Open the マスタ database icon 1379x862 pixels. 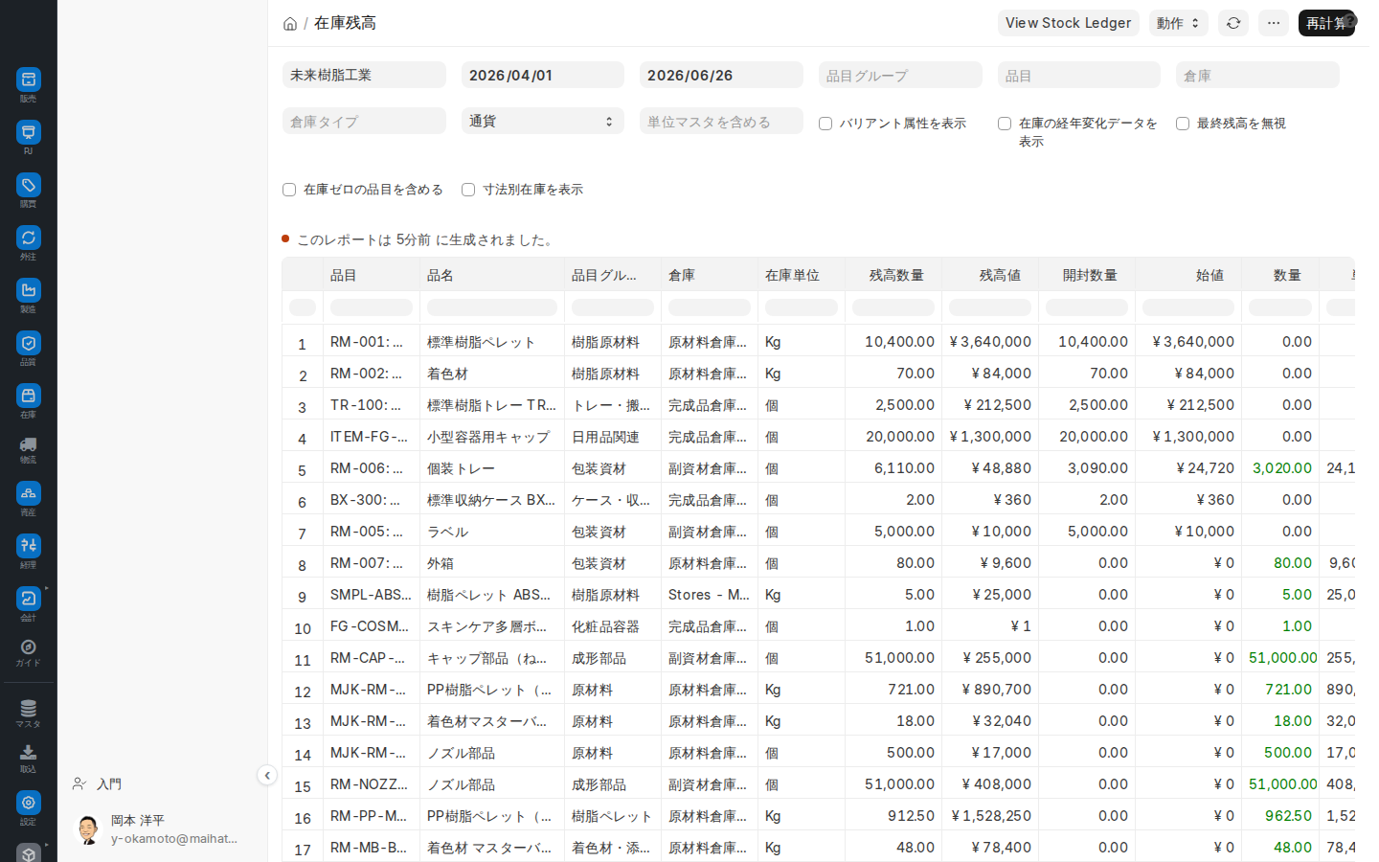pos(29,709)
